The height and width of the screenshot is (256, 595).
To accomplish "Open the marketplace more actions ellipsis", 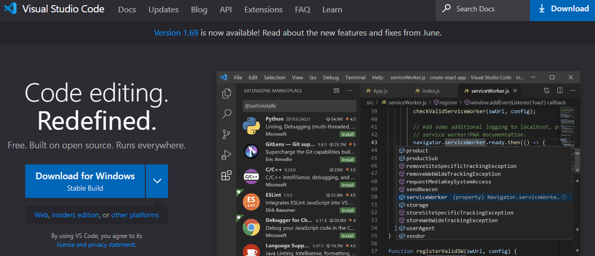I will click(349, 91).
